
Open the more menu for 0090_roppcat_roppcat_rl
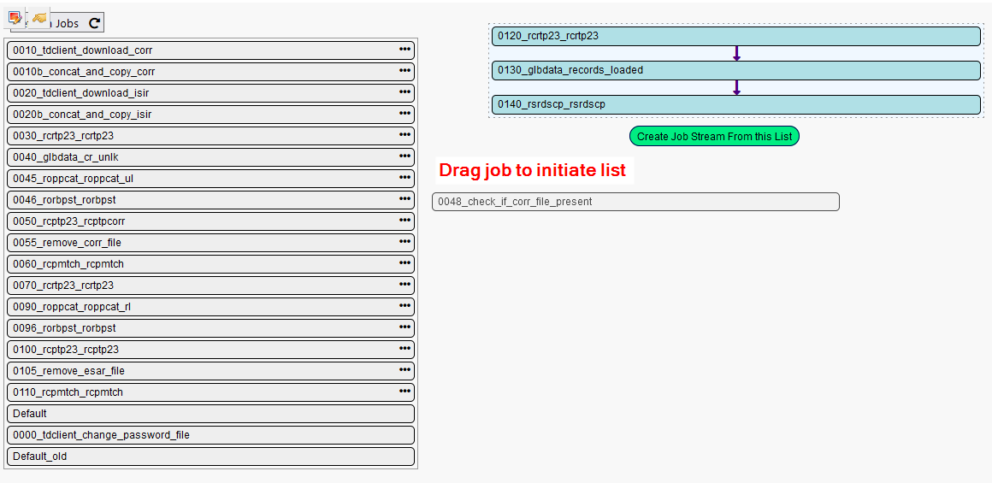[x=404, y=306]
